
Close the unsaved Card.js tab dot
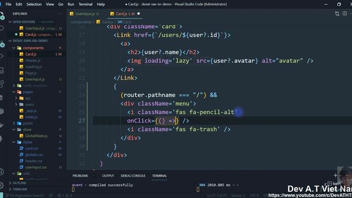coord(139,14)
